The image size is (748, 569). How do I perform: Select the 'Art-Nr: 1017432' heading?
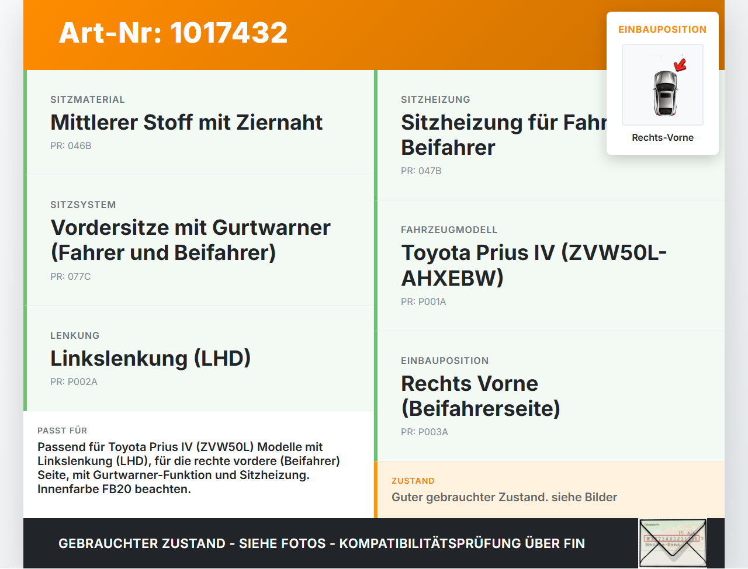click(x=173, y=33)
